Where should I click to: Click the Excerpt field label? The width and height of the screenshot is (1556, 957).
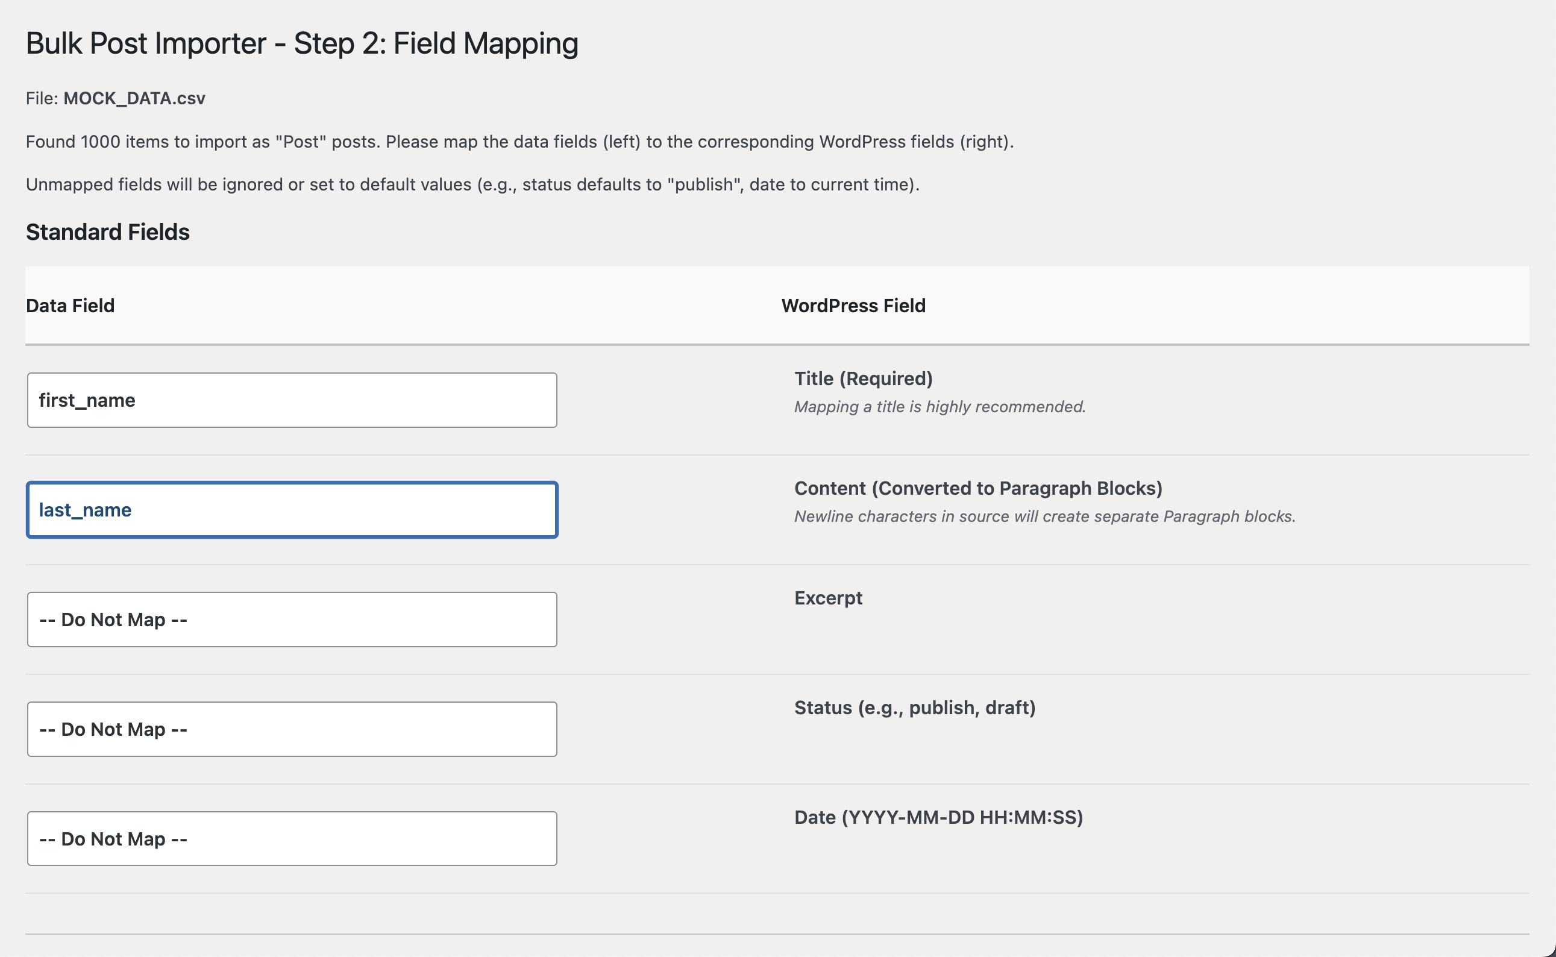coord(827,597)
